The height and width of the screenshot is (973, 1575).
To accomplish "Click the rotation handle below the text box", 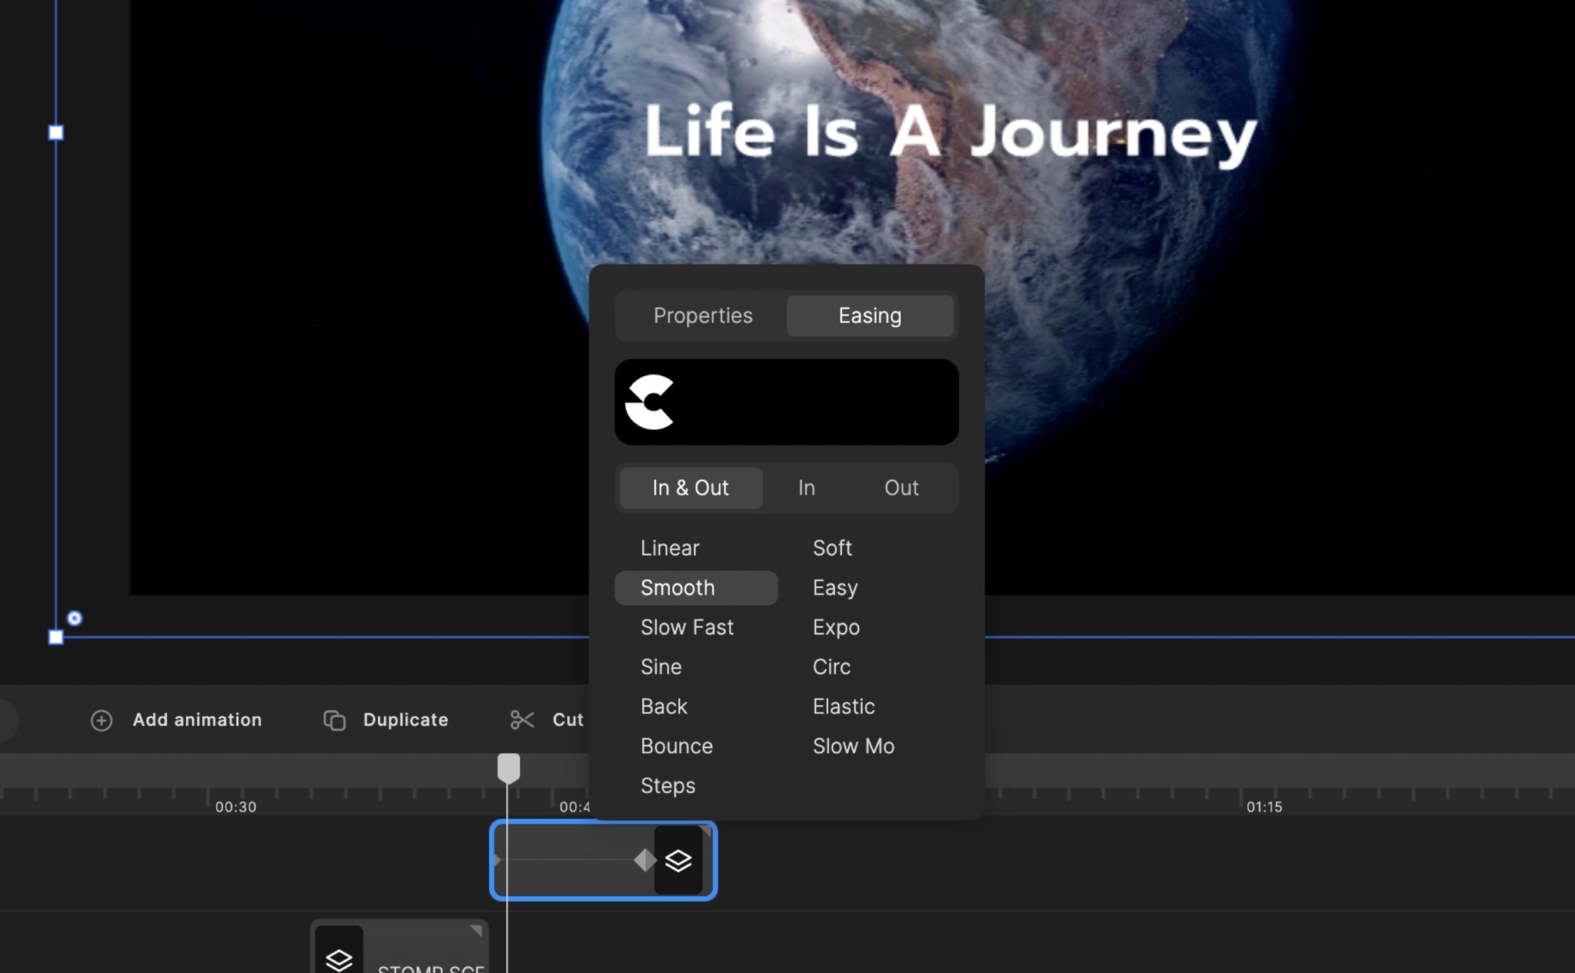I will pos(75,618).
